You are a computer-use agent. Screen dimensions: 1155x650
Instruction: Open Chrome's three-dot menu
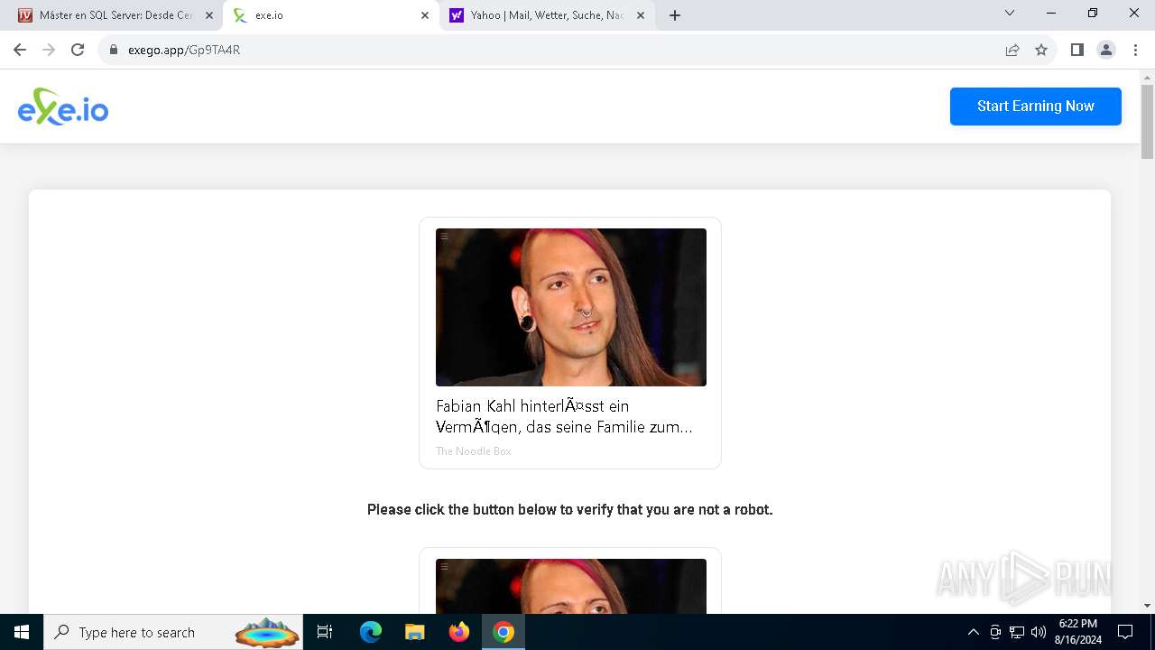1135,50
